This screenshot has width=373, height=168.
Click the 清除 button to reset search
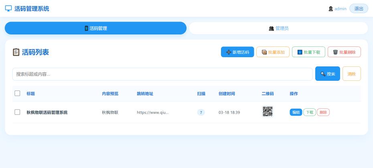click(351, 74)
